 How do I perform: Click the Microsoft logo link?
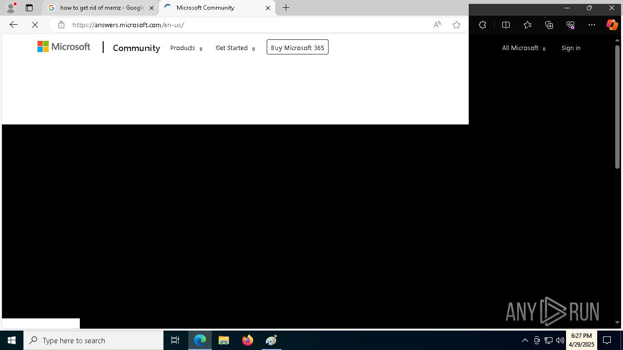coord(64,47)
